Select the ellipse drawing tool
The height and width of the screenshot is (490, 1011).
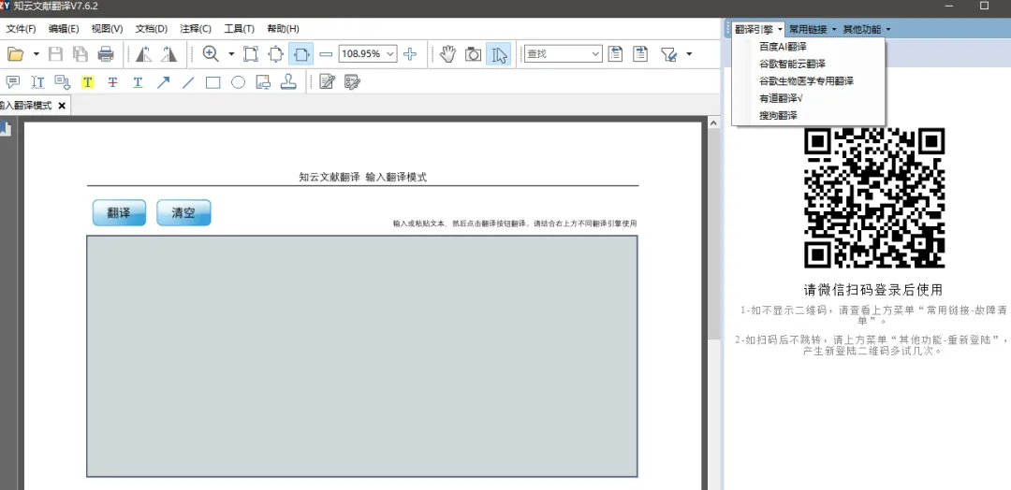coord(239,82)
